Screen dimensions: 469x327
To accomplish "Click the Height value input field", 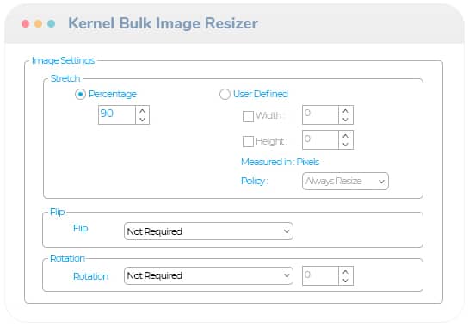I will coord(321,139).
